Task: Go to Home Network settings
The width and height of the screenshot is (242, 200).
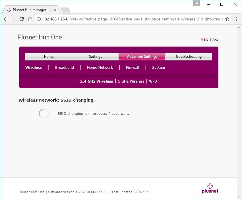Action: point(100,68)
